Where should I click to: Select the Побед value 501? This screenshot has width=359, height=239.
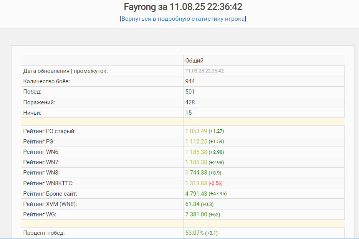(x=190, y=92)
